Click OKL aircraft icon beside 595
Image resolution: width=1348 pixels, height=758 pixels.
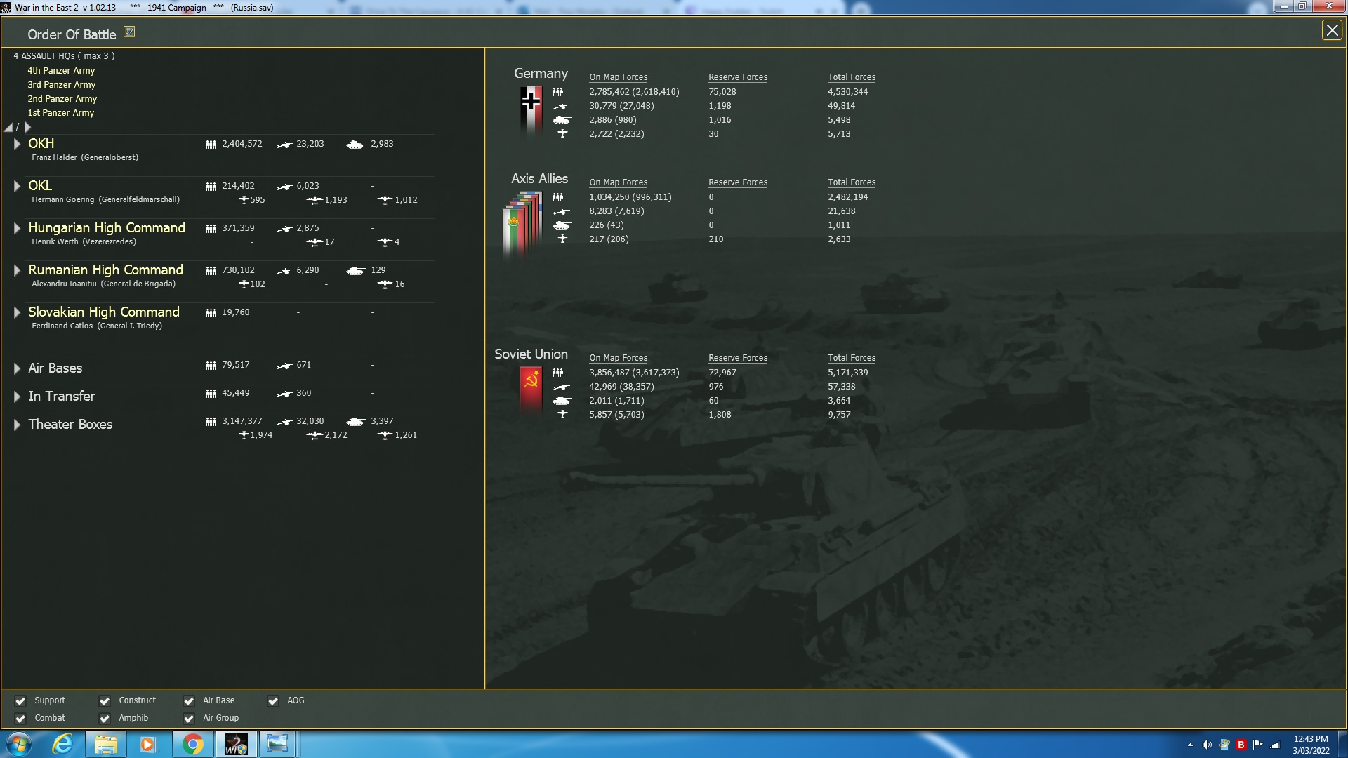244,200
